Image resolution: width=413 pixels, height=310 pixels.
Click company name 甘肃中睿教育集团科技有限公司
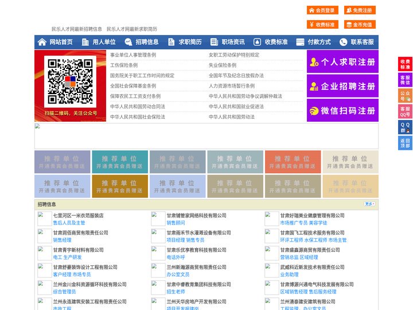tap(198, 284)
